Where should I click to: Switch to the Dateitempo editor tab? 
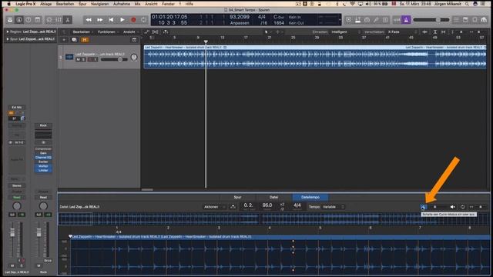[x=310, y=197]
